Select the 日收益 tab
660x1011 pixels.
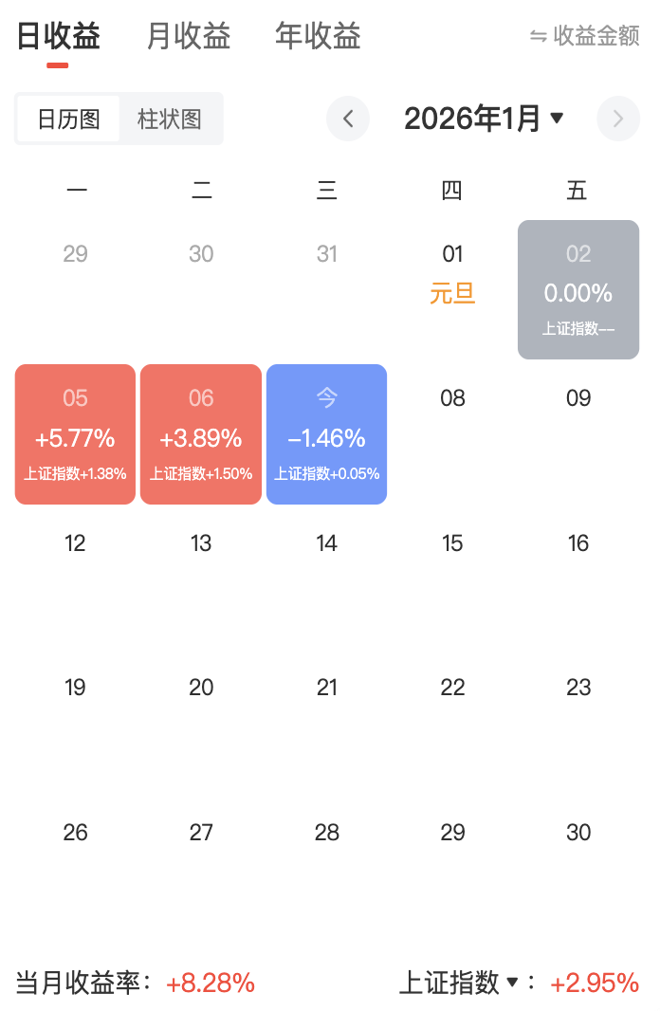click(58, 37)
